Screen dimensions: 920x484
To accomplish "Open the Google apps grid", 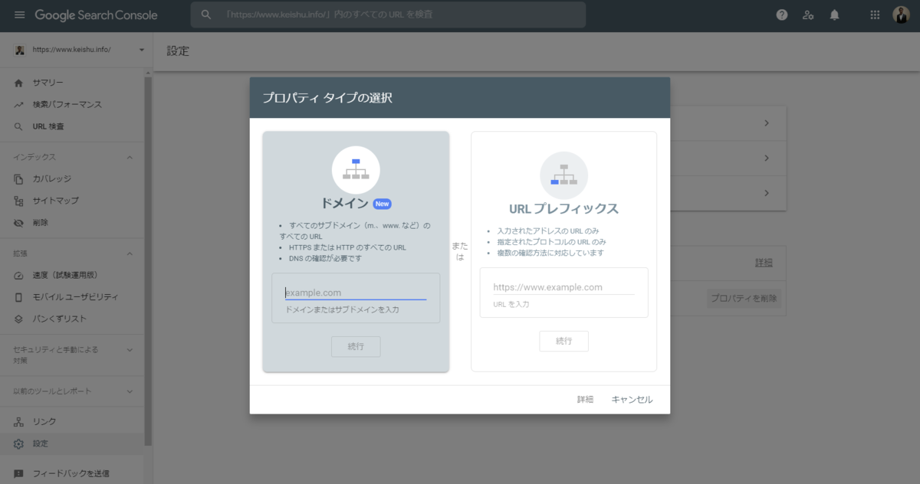I will (x=876, y=15).
